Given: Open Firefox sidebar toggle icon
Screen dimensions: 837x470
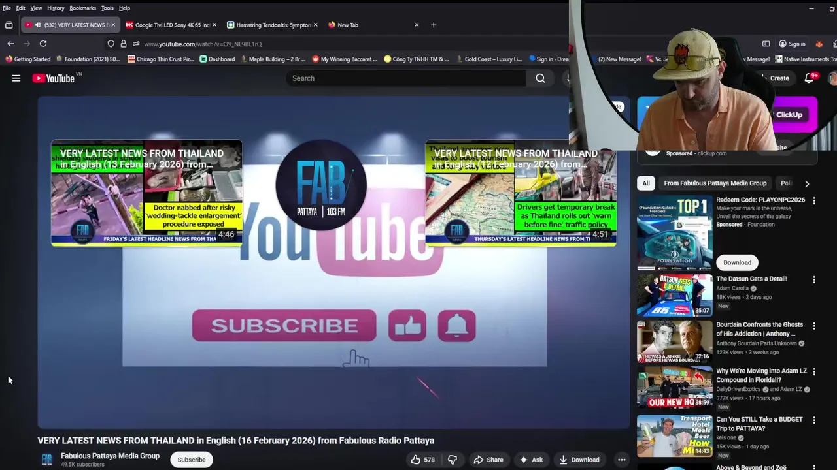Looking at the screenshot, I should 766,44.
